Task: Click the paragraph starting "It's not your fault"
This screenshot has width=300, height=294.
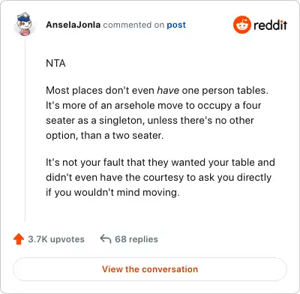Action: point(160,177)
